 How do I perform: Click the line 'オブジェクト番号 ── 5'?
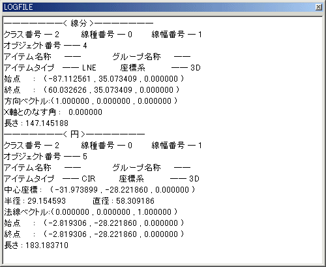point(46,157)
